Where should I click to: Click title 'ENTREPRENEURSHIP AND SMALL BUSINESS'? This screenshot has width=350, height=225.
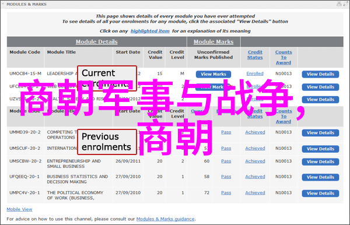click(x=73, y=164)
